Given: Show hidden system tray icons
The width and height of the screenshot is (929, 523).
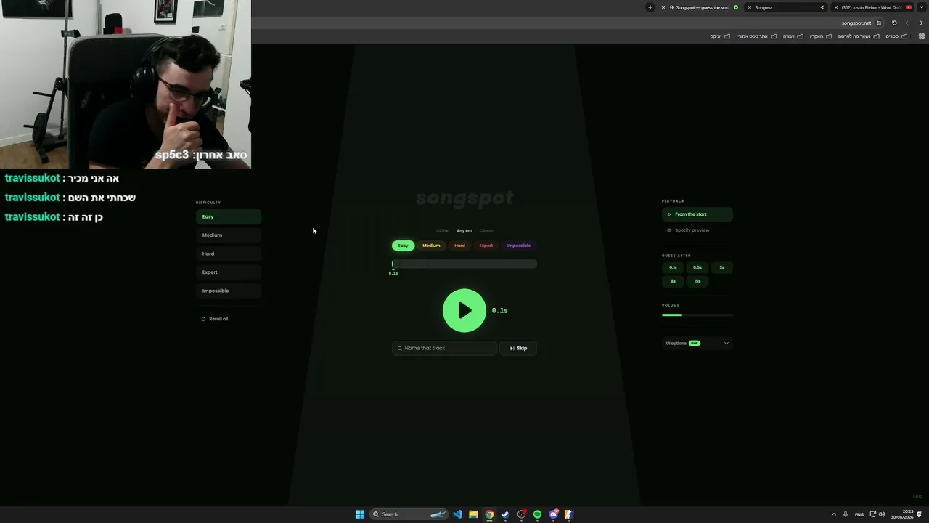Looking at the screenshot, I should [833, 514].
